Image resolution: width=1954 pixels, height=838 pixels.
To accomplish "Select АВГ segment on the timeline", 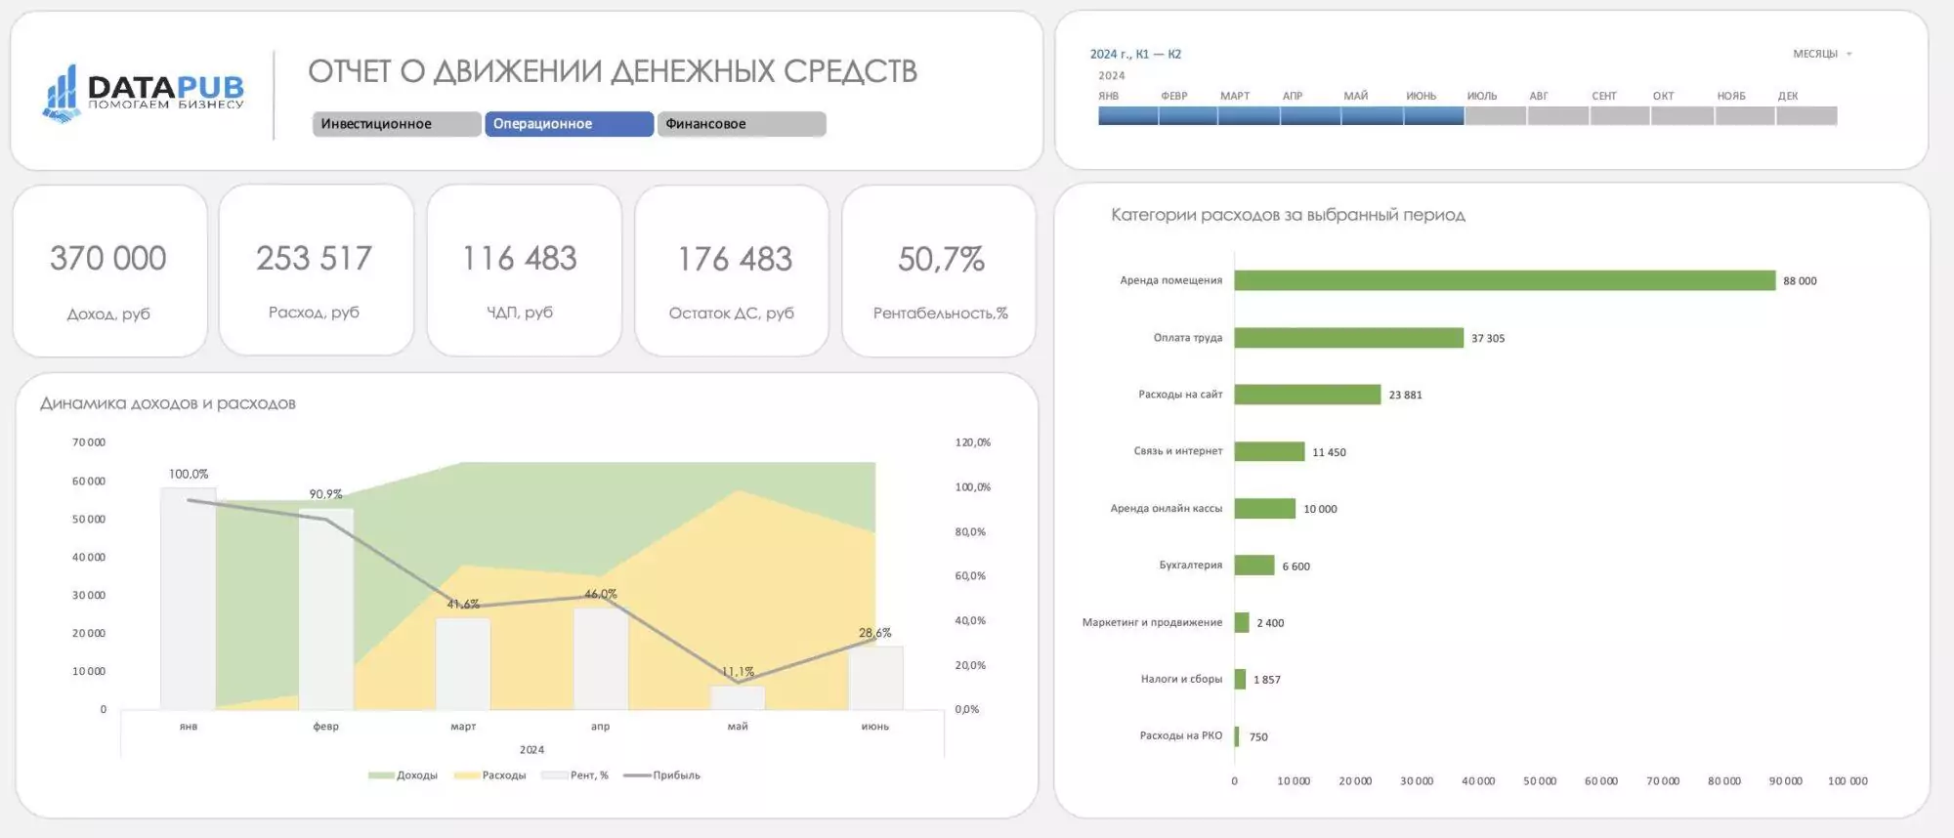I will coord(1557,116).
